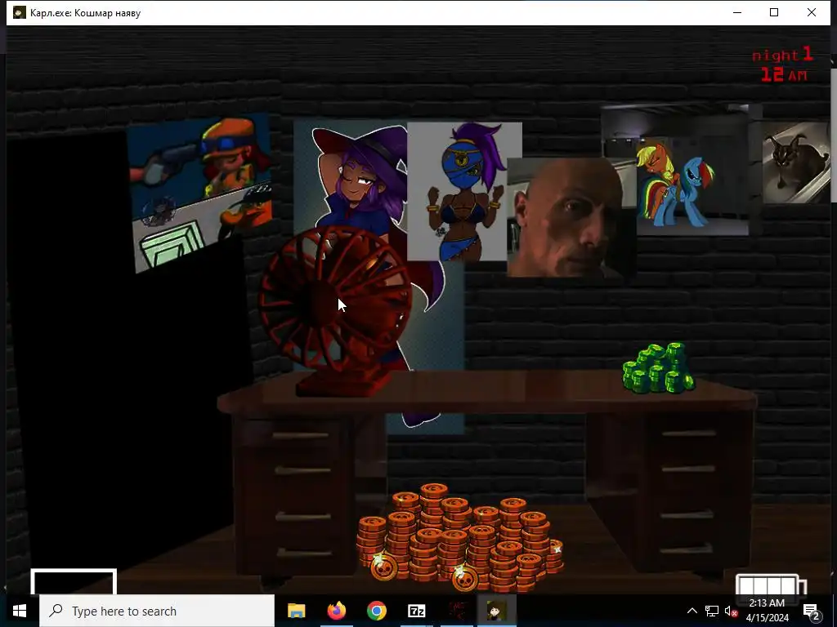Click the blue masked girl poster
The image size is (837, 627).
tap(463, 191)
